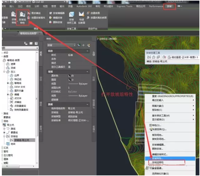Choose 快速选择(Q) from the context menu
The width and height of the screenshot is (200, 176).
pyautogui.click(x=159, y=129)
